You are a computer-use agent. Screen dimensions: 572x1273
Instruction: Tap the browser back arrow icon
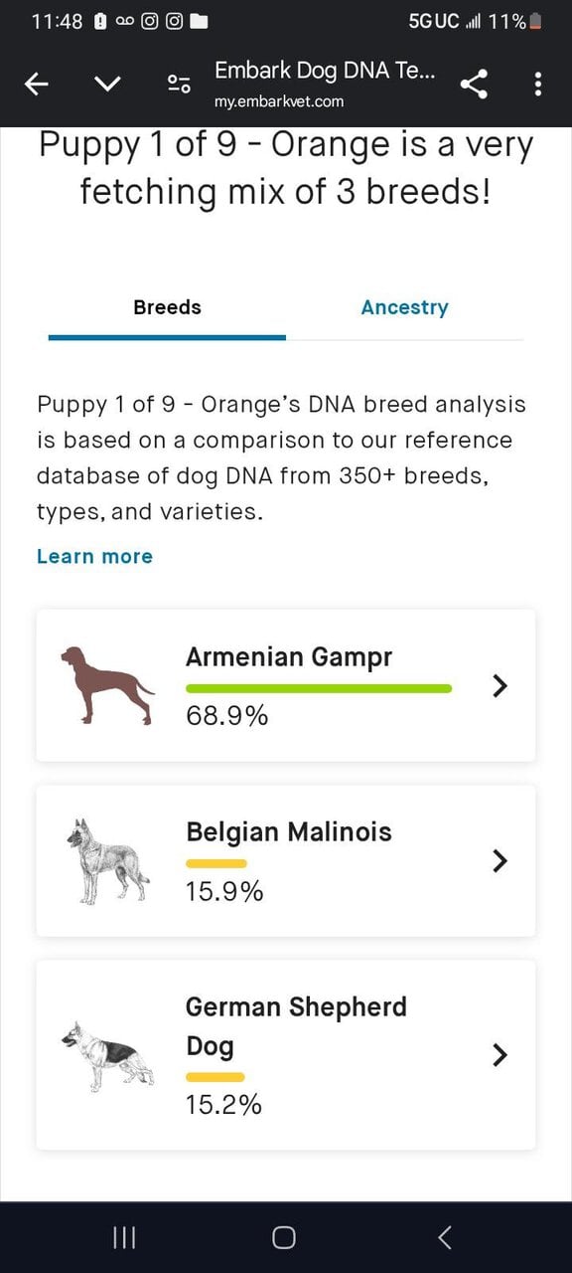(x=37, y=85)
